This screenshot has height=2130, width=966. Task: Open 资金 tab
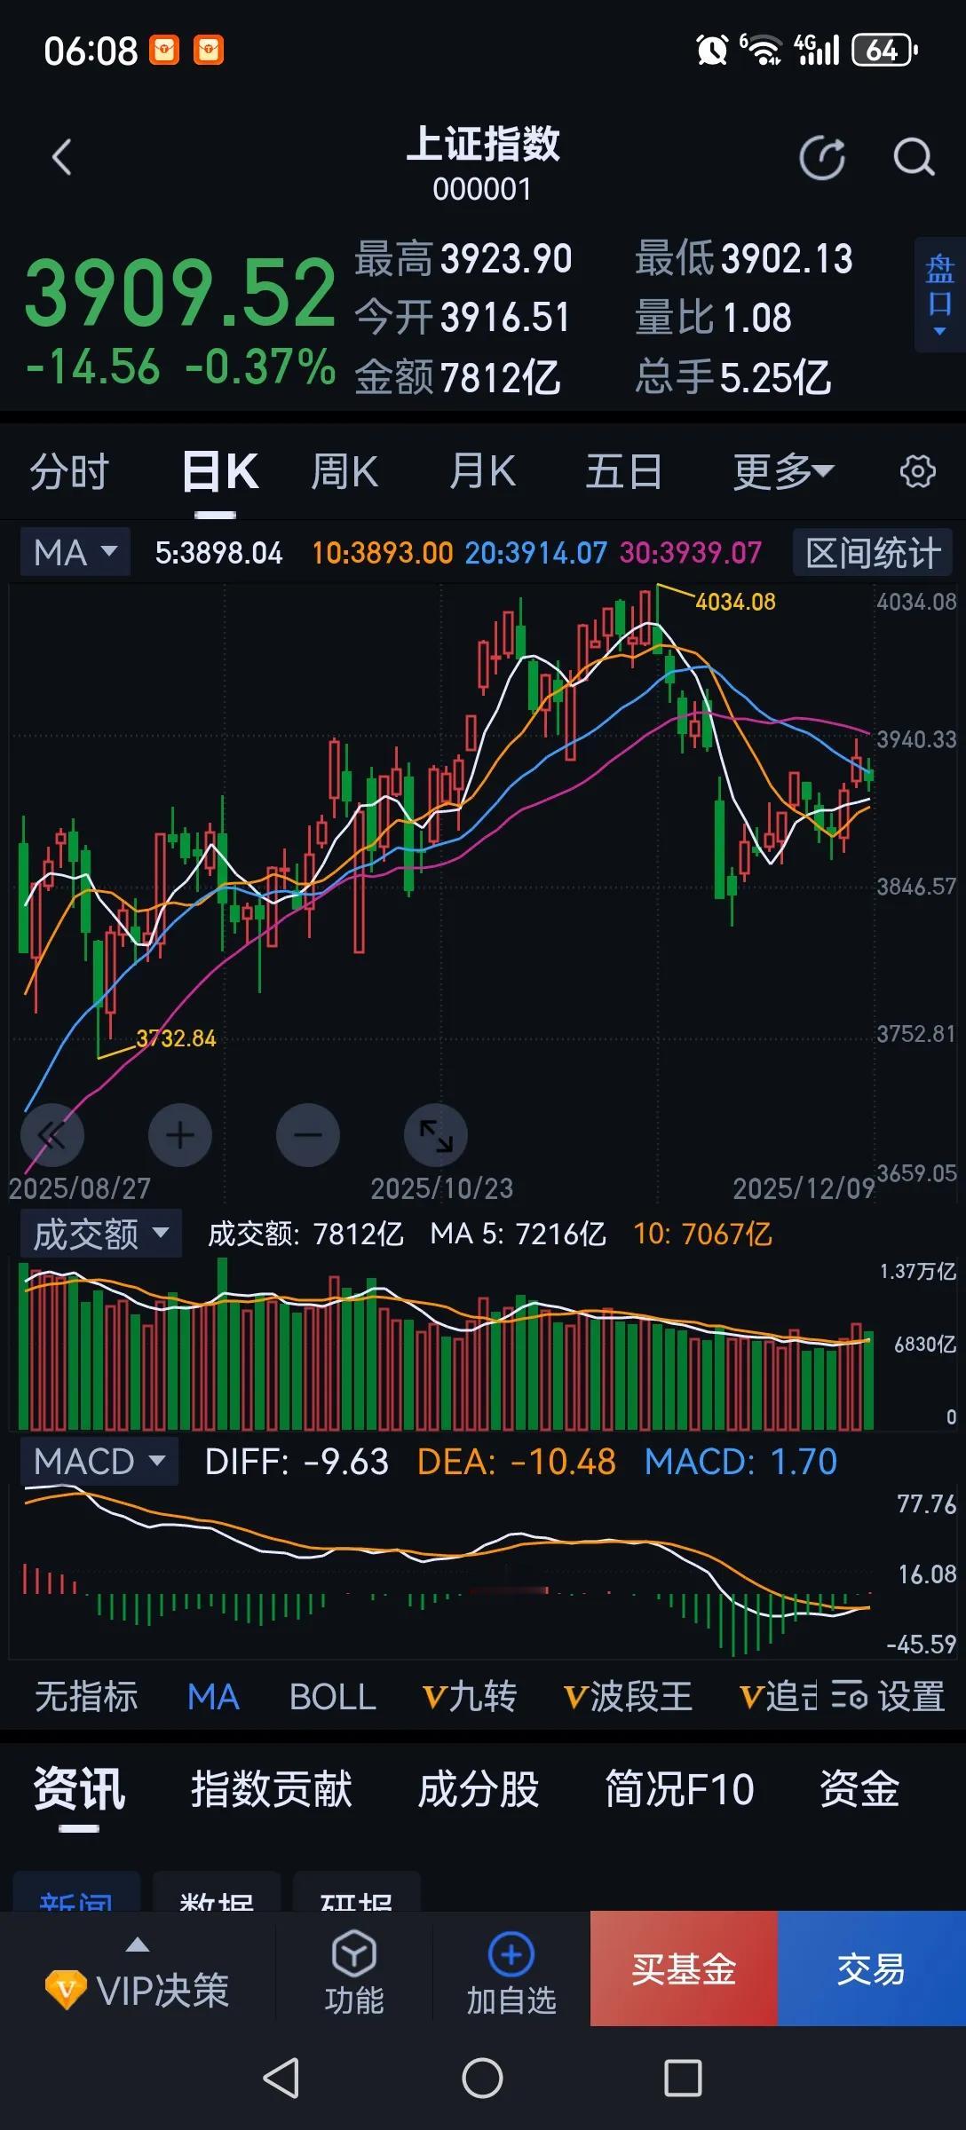[x=859, y=1788]
